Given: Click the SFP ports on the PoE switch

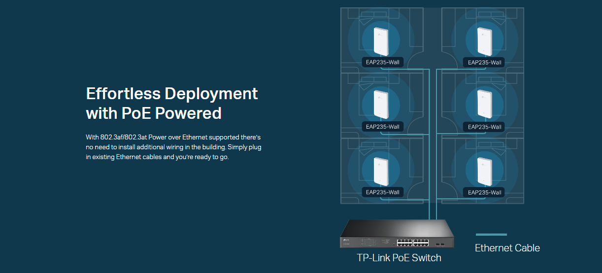Looking at the screenshot, I should tap(440, 242).
